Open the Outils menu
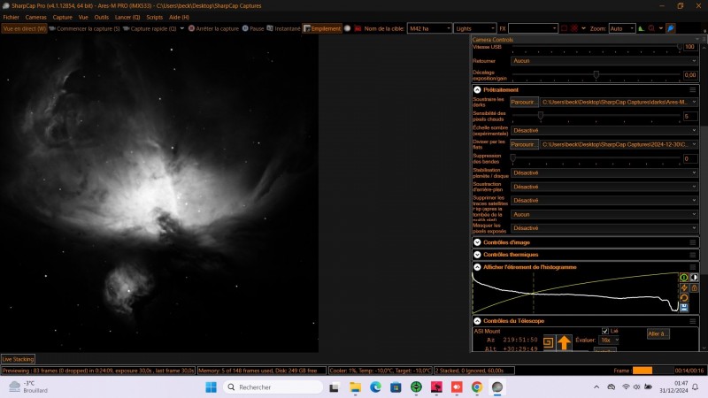708x398 pixels. [102, 17]
